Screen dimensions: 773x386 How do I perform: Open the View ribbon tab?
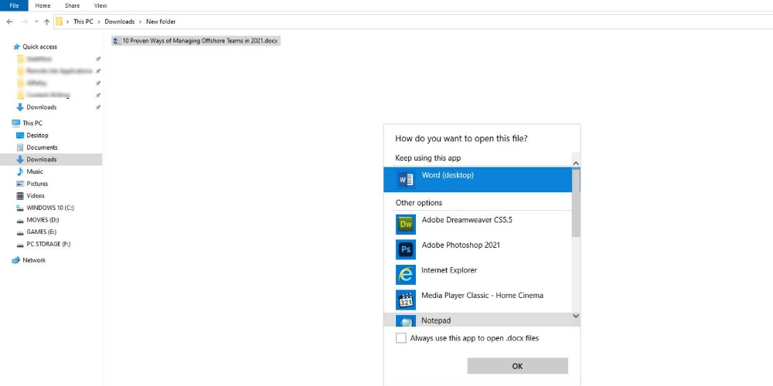pyautogui.click(x=100, y=5)
